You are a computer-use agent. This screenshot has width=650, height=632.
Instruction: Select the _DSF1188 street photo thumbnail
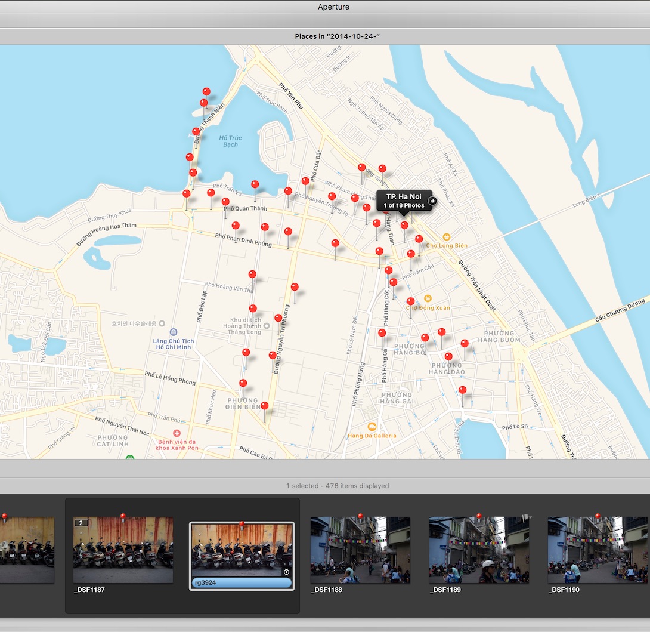click(360, 550)
